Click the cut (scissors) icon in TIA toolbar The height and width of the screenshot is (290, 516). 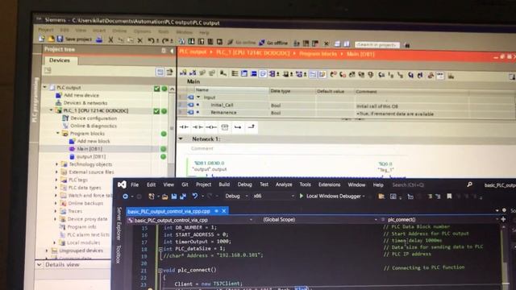(110, 40)
